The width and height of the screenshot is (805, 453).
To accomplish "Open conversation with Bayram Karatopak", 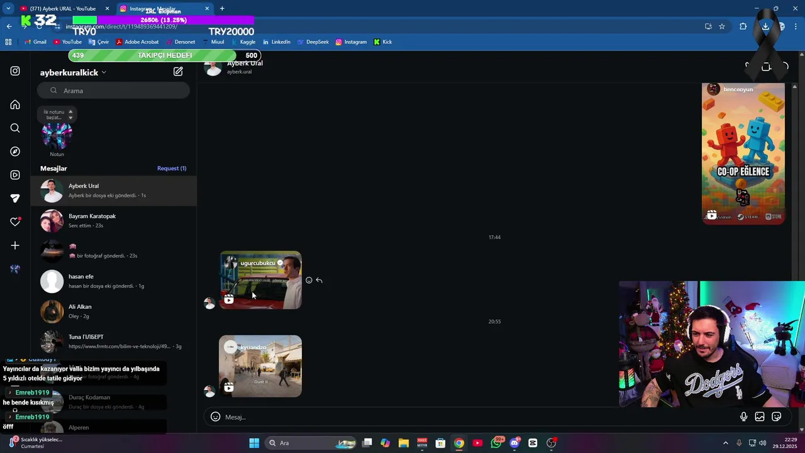I will (114, 221).
